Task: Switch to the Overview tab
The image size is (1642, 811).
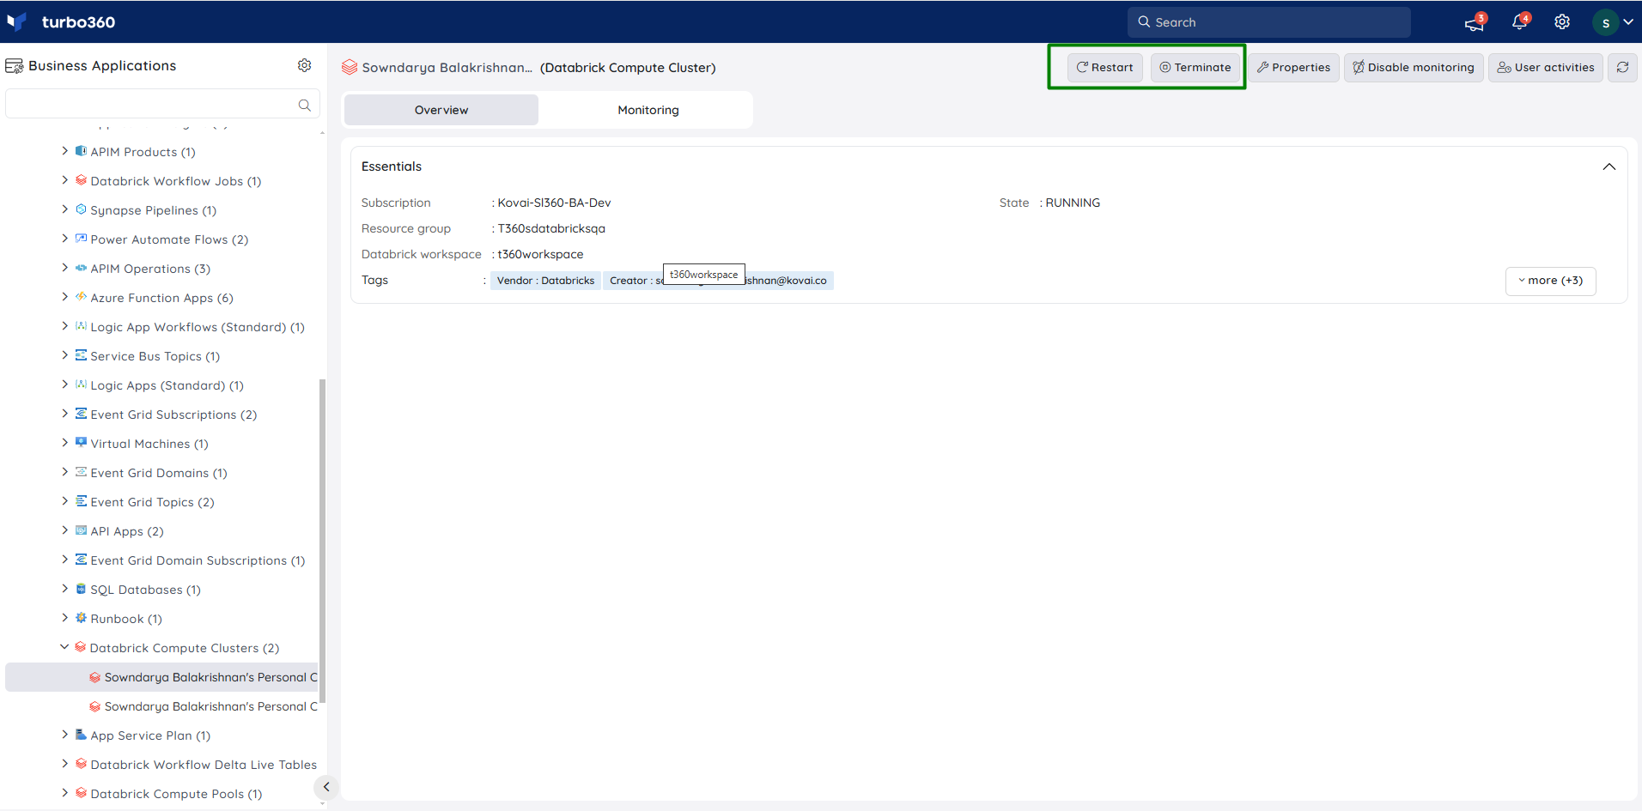Action: (x=441, y=110)
